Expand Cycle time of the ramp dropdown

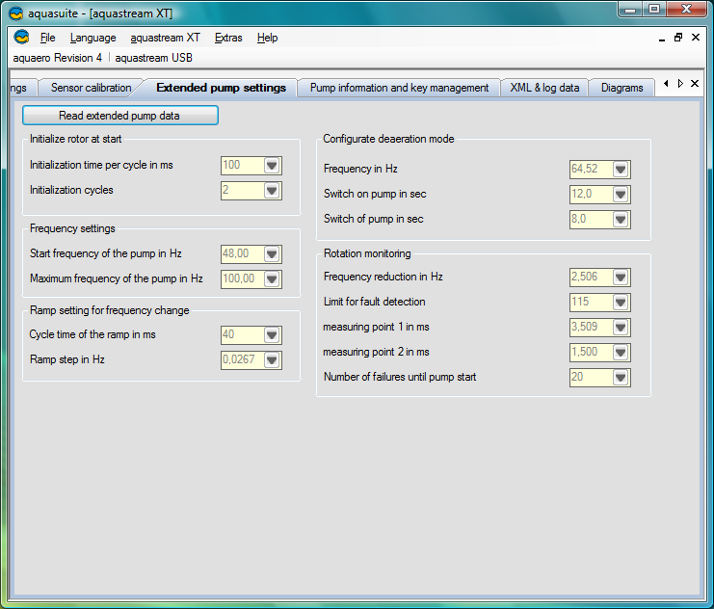tap(272, 335)
